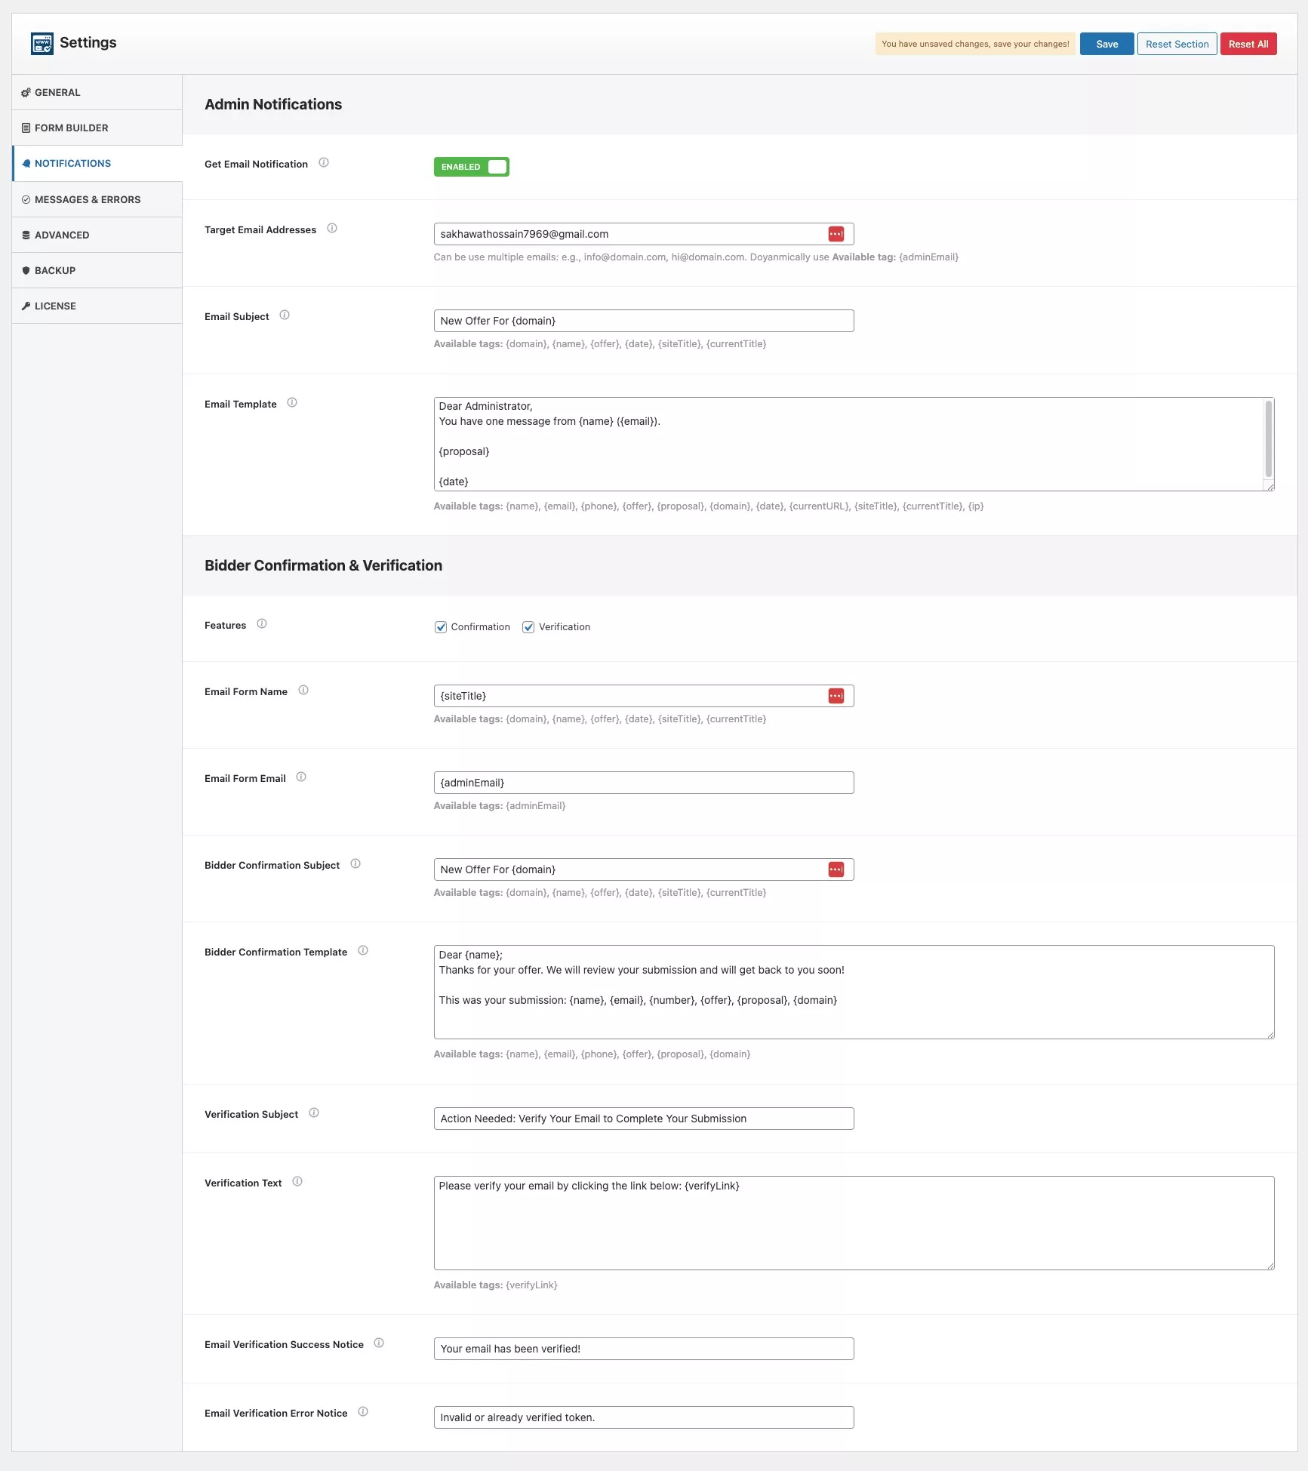This screenshot has height=1471, width=1308.
Task: Click the Settings plugin logo icon
Action: 42,43
